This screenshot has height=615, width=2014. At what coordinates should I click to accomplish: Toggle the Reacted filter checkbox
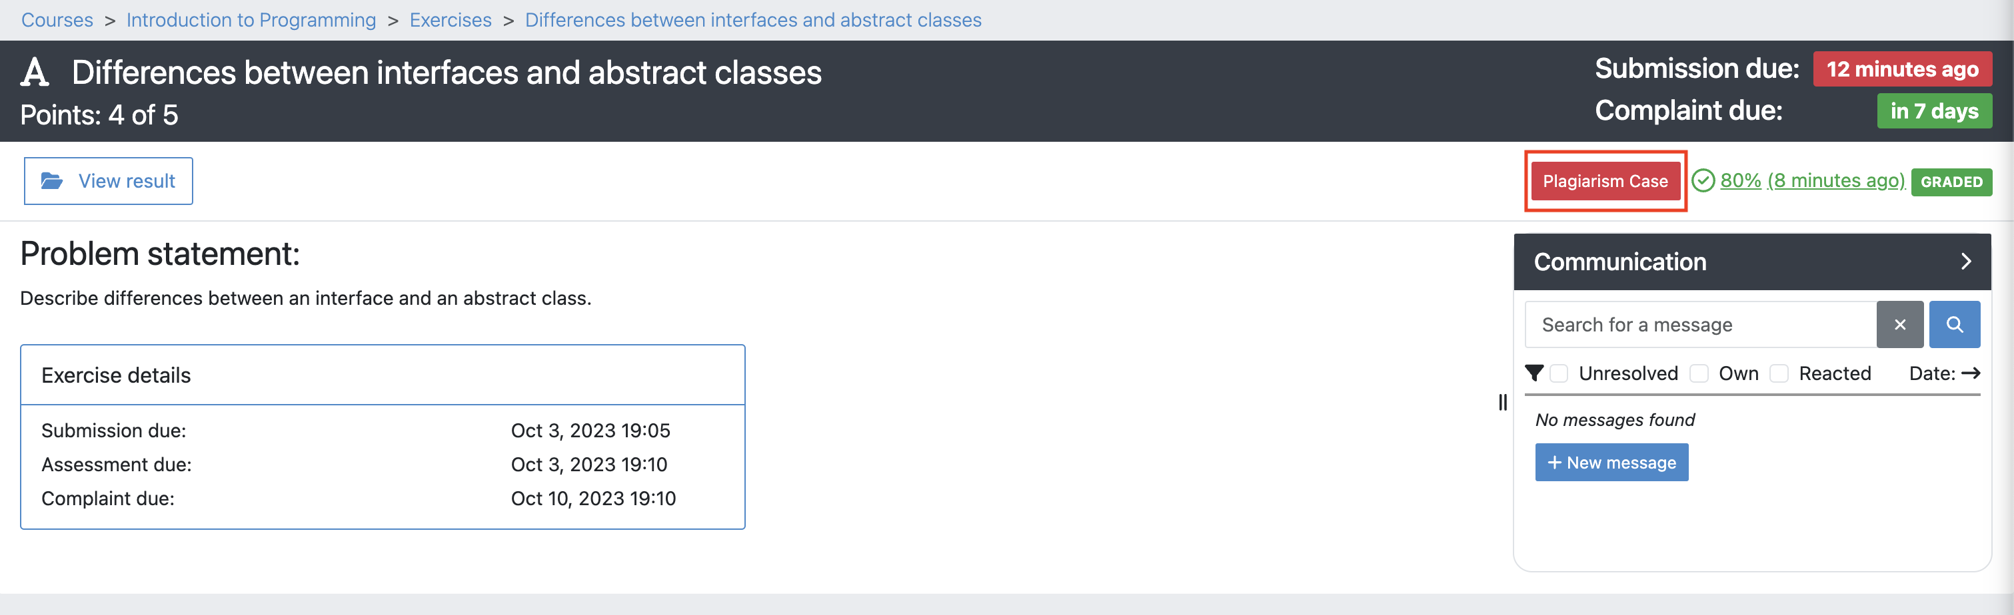coord(1779,373)
